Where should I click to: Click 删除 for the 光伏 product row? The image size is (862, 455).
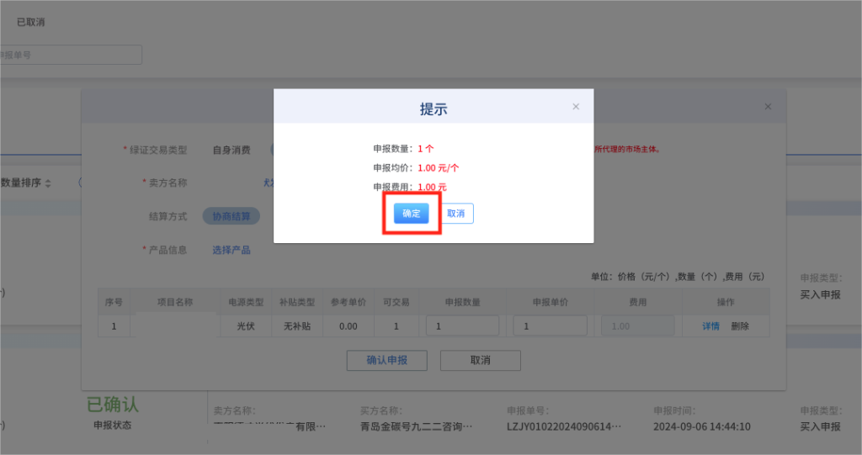tap(740, 326)
